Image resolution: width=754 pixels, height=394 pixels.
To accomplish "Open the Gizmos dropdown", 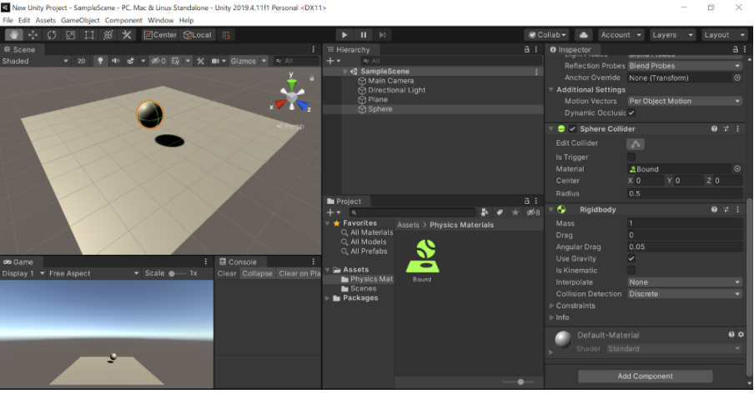I will pyautogui.click(x=249, y=61).
